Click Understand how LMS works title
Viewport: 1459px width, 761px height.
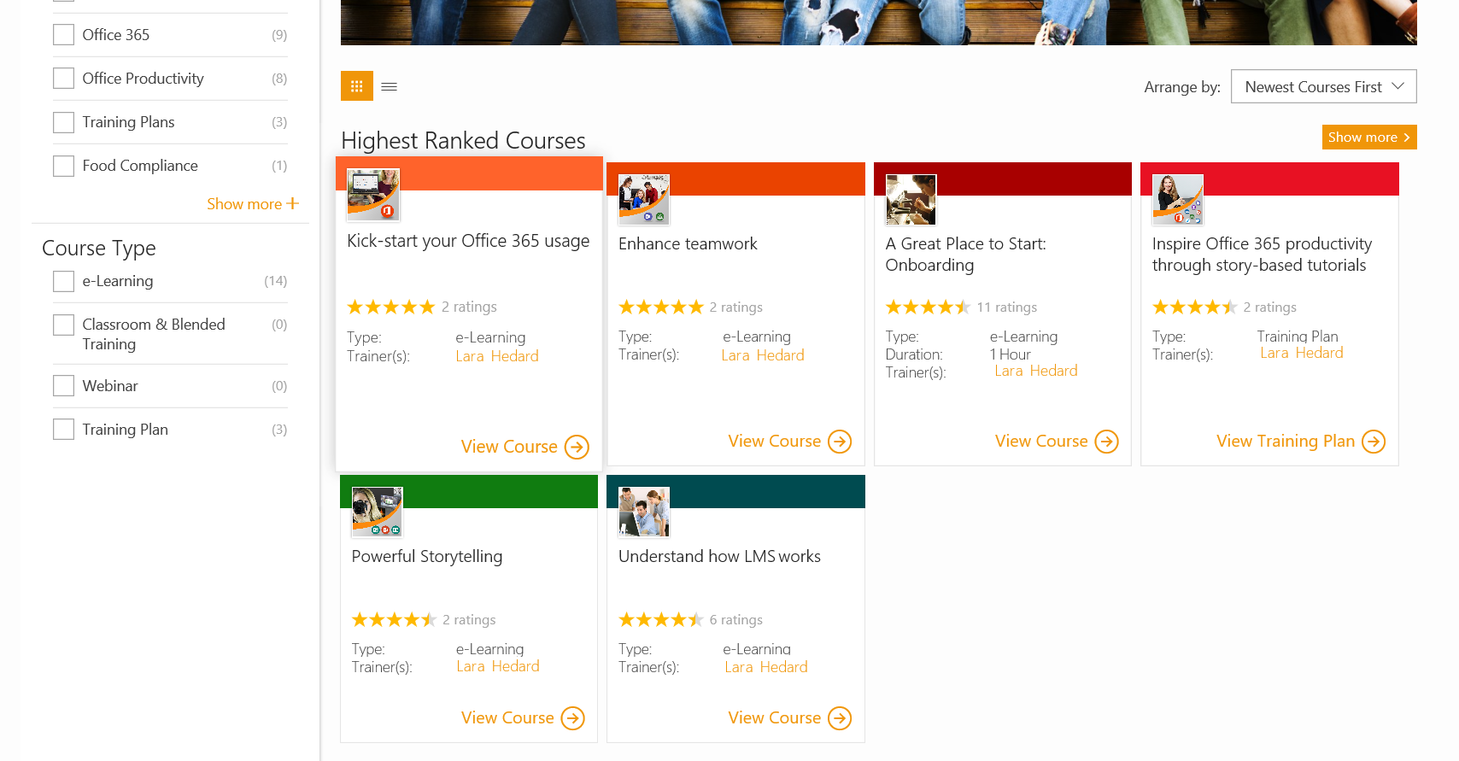pos(719,557)
